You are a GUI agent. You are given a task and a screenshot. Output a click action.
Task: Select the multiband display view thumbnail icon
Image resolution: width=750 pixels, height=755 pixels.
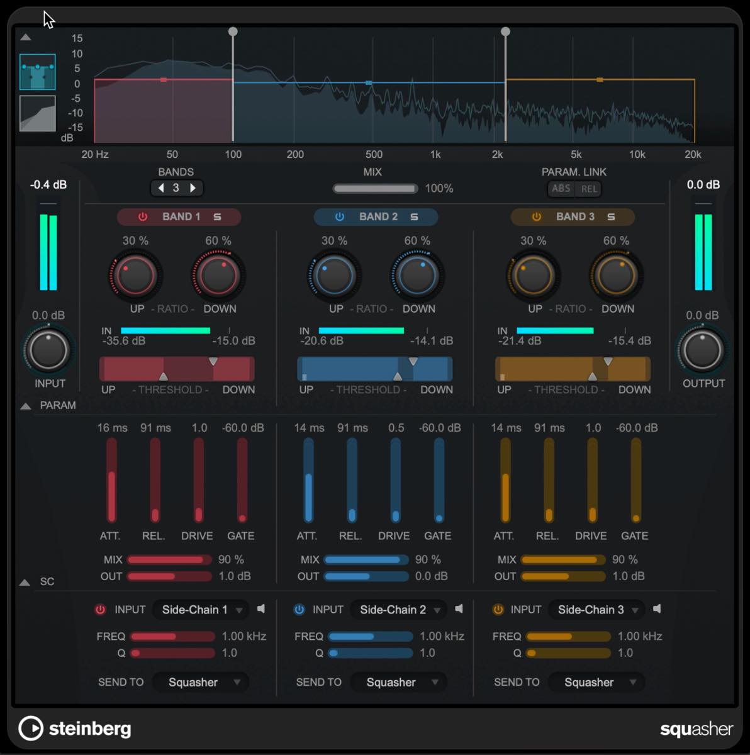38,72
